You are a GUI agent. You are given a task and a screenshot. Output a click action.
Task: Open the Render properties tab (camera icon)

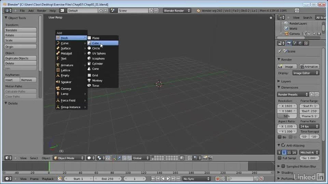tap(289, 43)
